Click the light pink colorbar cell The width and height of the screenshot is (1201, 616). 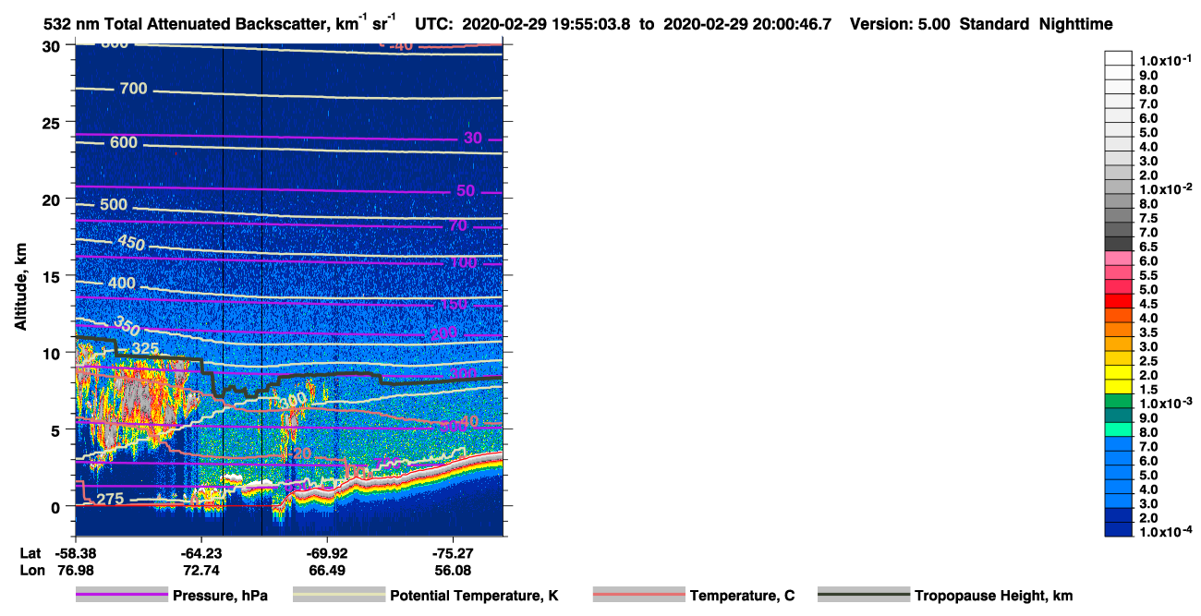click(1119, 258)
